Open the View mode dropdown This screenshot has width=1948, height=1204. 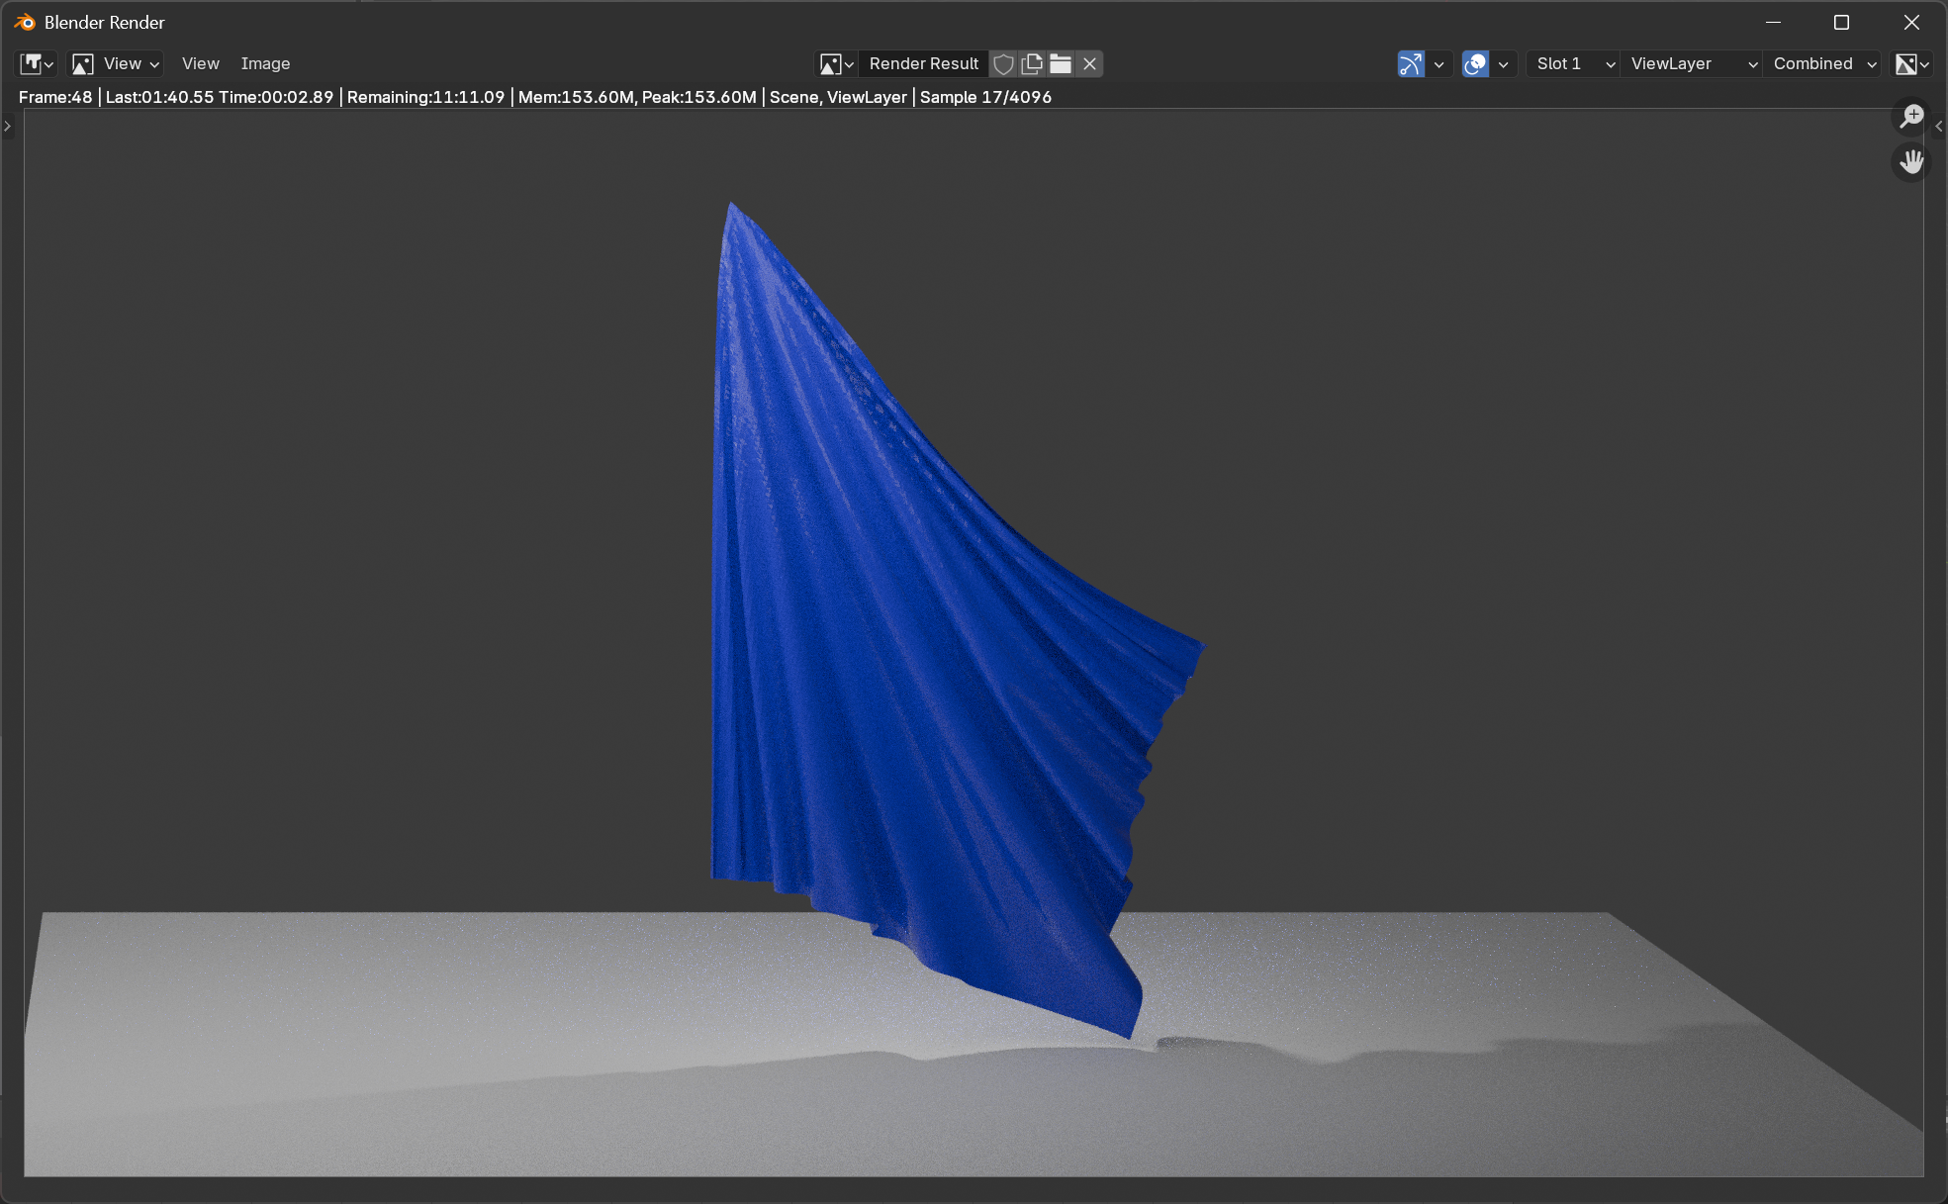(x=116, y=63)
